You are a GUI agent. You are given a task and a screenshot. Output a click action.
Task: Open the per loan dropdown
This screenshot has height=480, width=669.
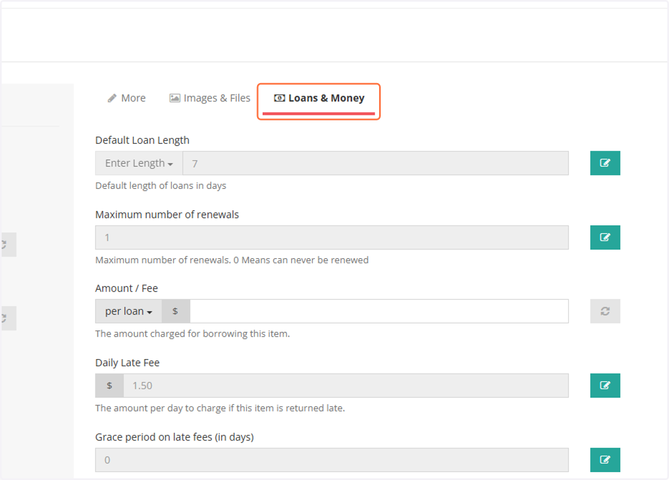click(129, 312)
